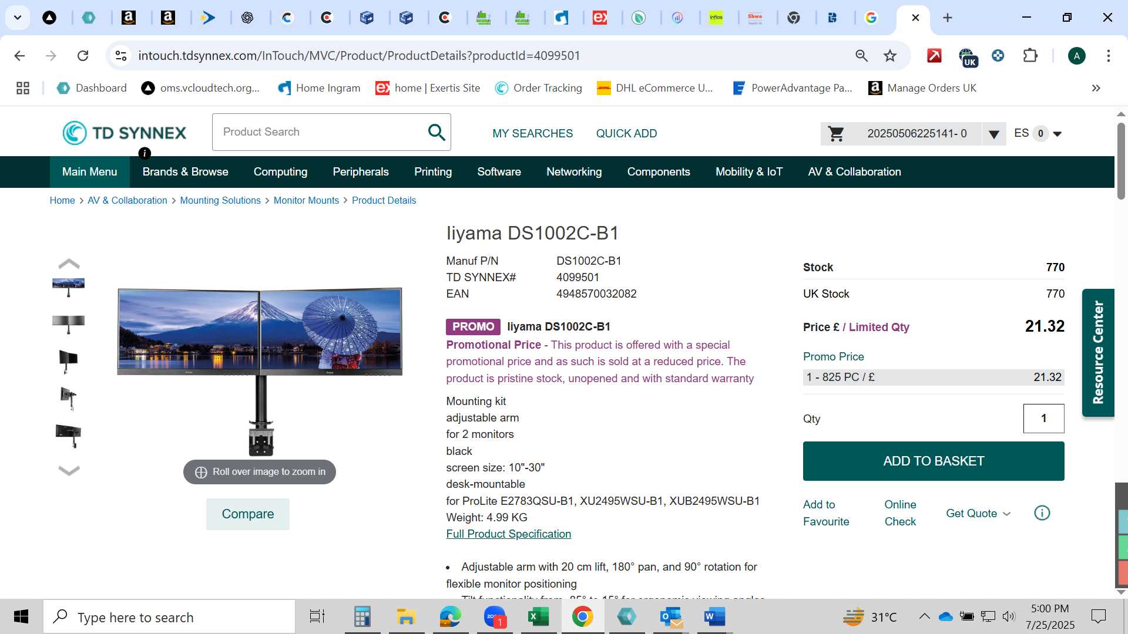Open Full Product Specification link
This screenshot has width=1128, height=634.
coord(508,534)
